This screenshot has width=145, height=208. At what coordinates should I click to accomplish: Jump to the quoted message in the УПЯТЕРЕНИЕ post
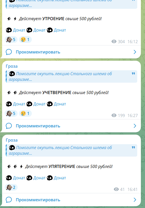pos(72,150)
